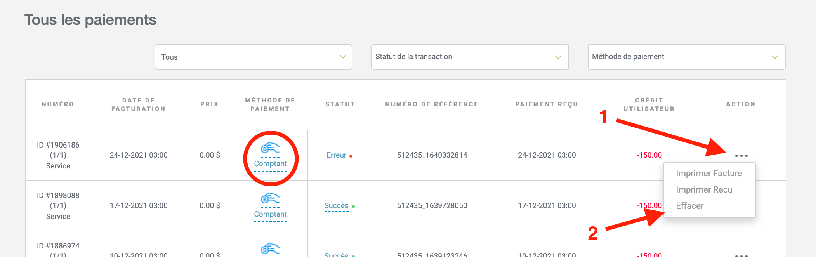Click the red error dot beside Erreur
The height and width of the screenshot is (257, 816).
click(x=351, y=156)
